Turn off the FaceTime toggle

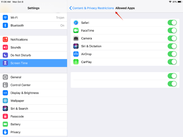coord(172,30)
